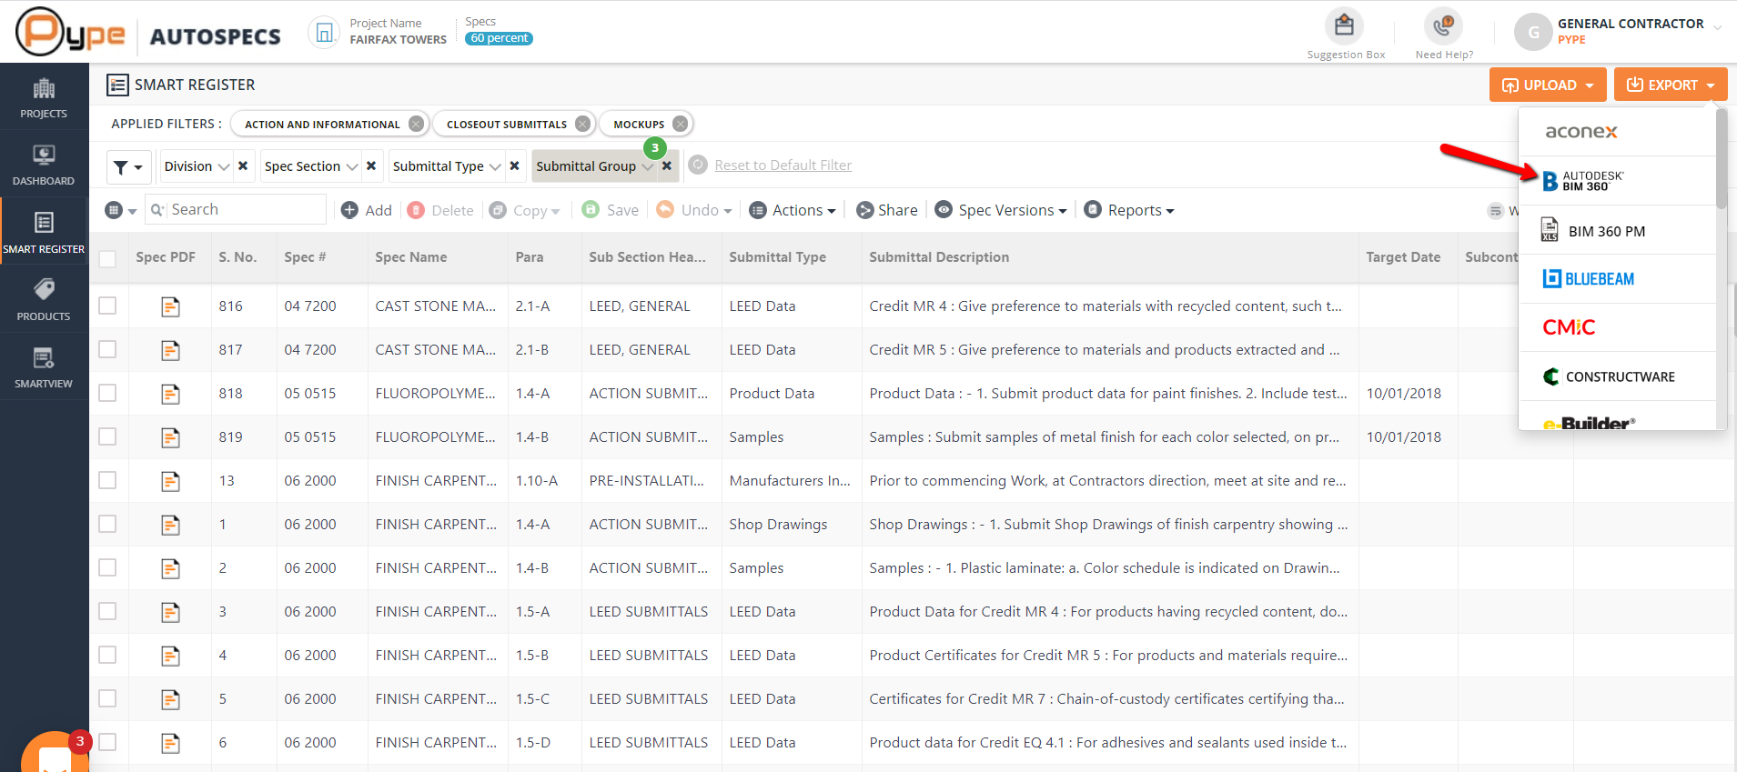This screenshot has width=1737, height=772.
Task: Open the chat bubble widget
Action: click(x=55, y=753)
